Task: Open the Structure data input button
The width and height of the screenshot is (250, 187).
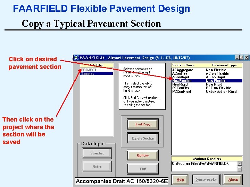Action: [97, 153]
